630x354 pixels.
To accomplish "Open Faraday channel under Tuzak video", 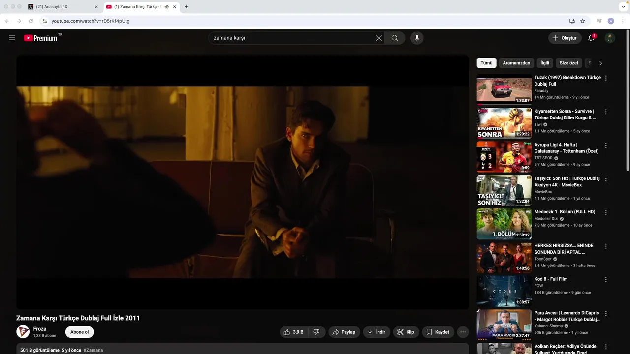I will 541,91.
